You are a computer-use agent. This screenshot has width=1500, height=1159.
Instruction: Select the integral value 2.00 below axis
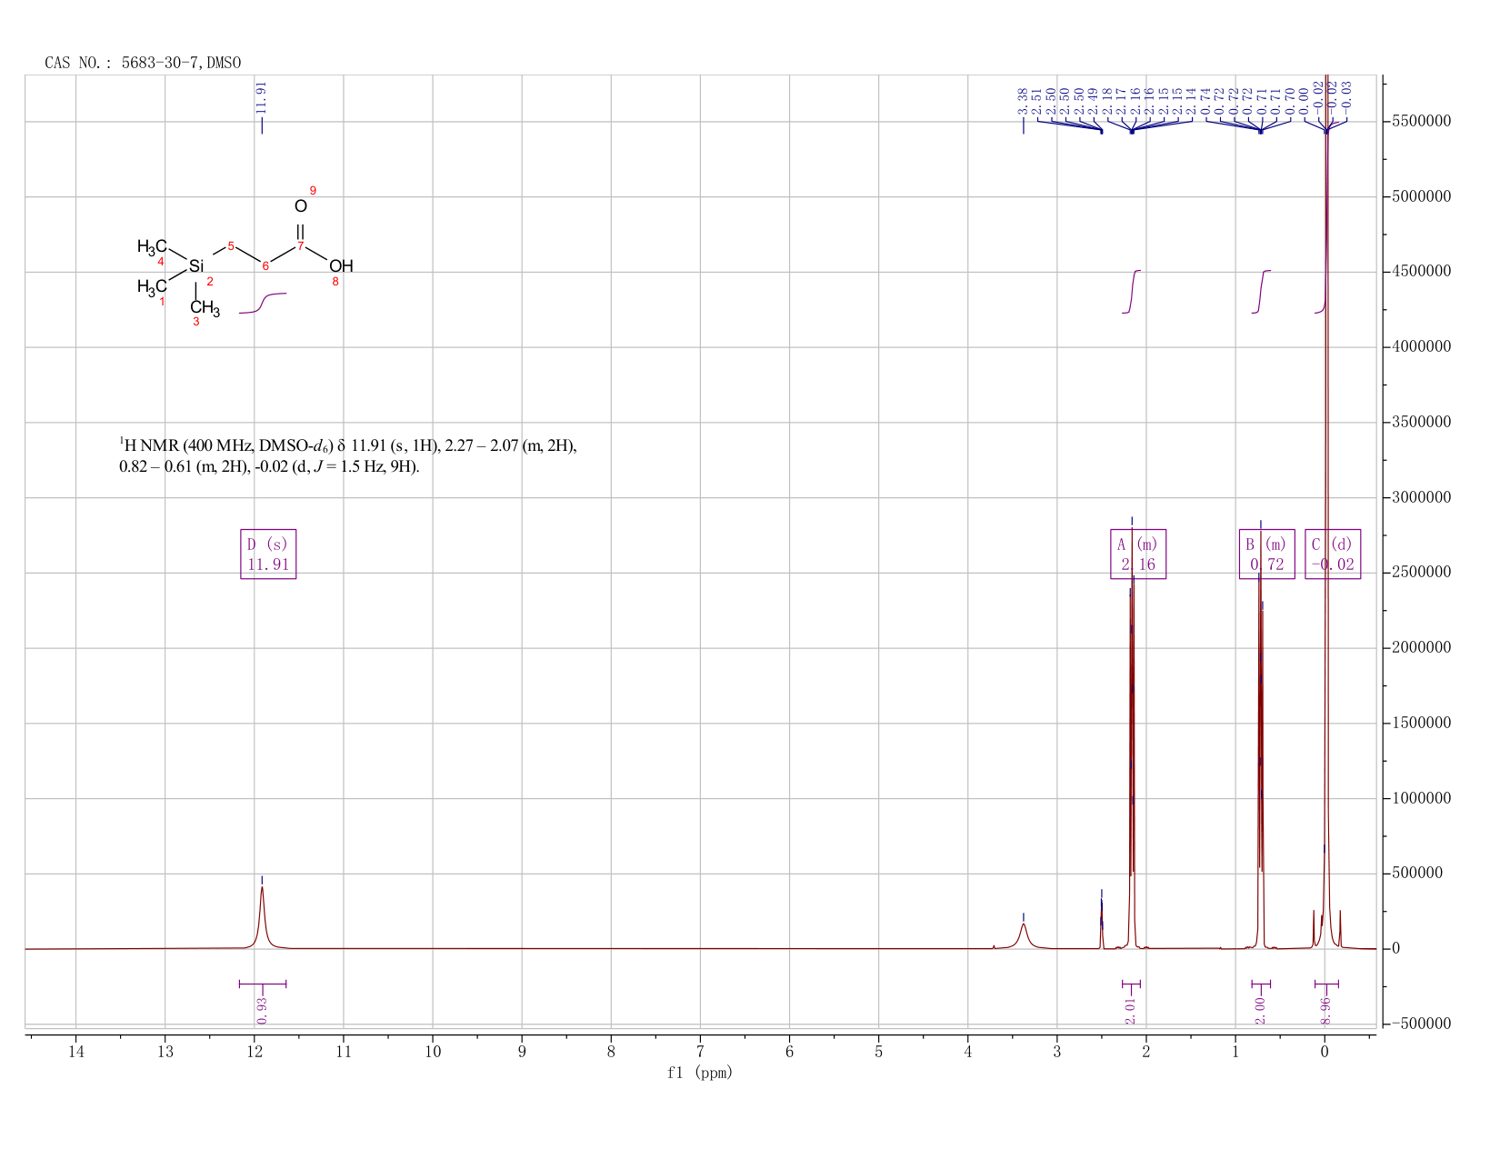coord(1260,1010)
